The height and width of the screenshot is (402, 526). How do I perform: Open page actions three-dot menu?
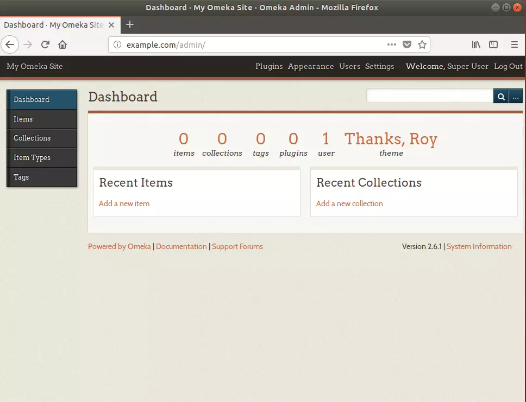click(x=391, y=44)
